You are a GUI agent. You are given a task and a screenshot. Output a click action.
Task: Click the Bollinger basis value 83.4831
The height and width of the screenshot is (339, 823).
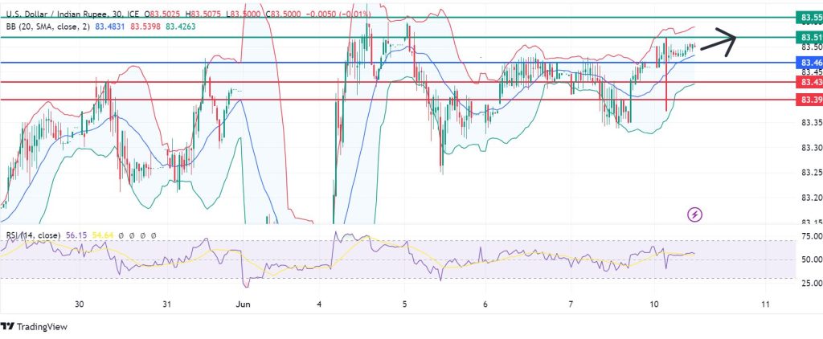110,26
